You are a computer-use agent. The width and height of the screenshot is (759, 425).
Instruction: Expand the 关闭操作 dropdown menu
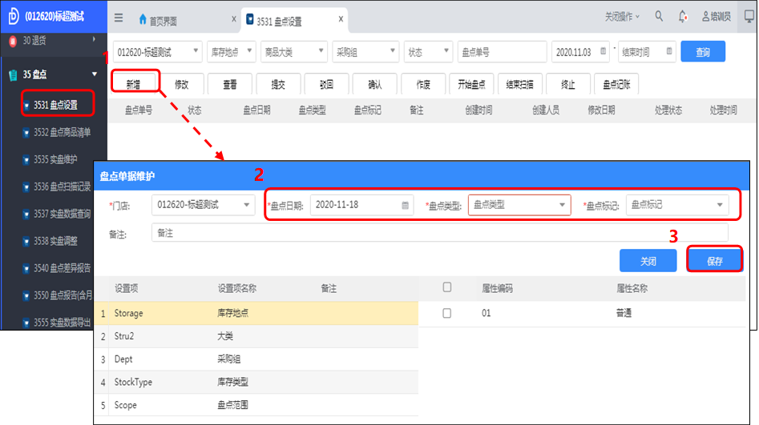pos(622,16)
